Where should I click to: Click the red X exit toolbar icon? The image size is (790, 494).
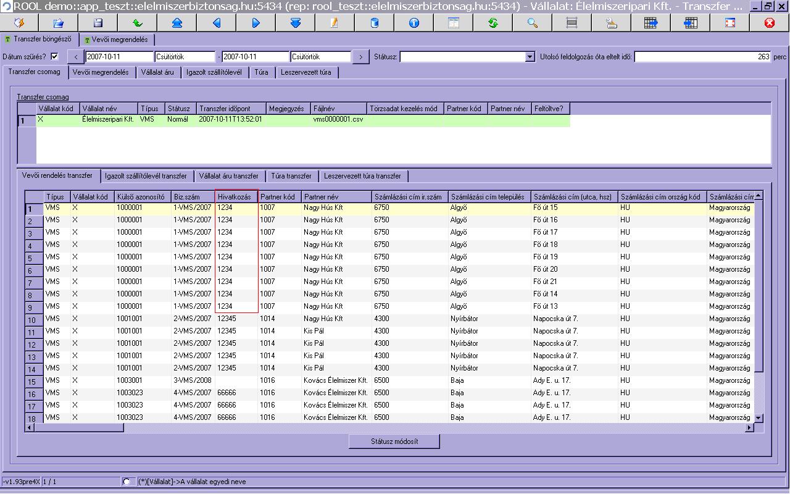(770, 23)
